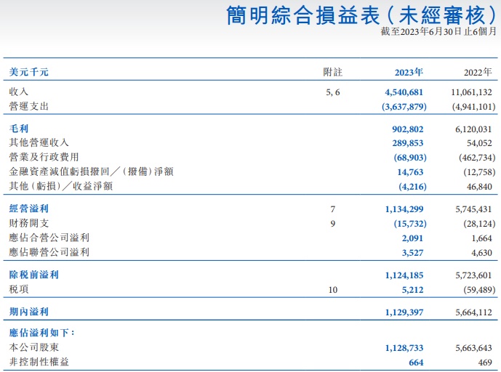501x372 pixels.
Task: Click the 非控制性權益 row label
Action: (x=39, y=362)
